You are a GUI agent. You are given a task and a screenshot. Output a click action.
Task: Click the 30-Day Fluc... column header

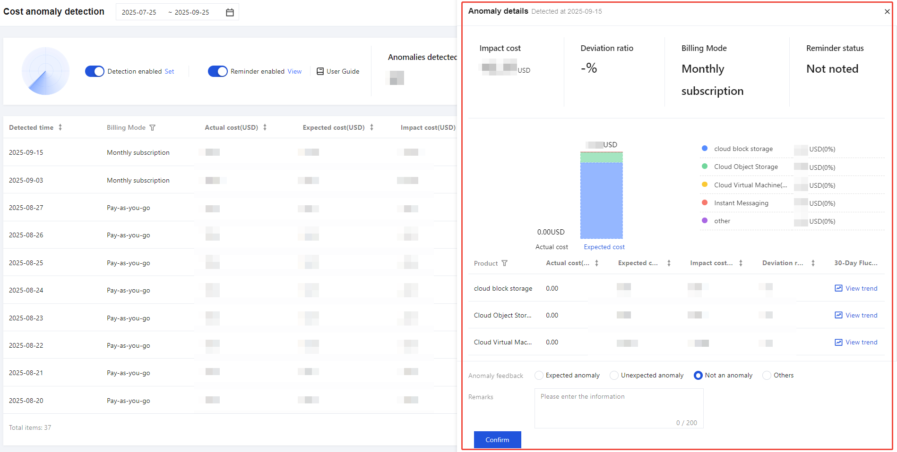click(856, 263)
